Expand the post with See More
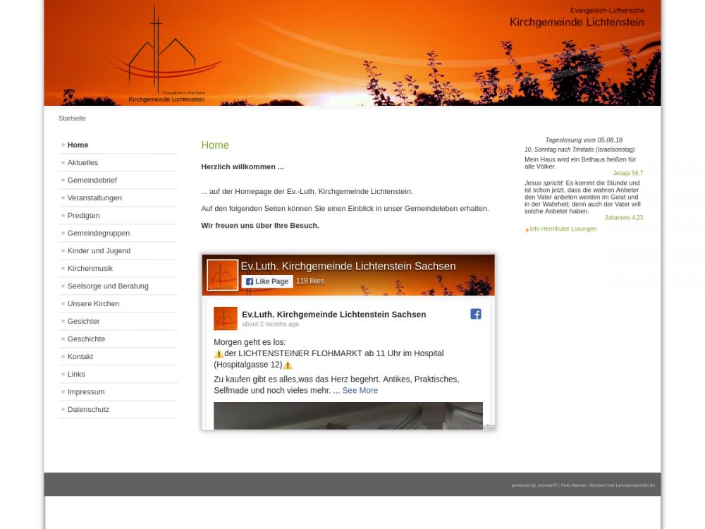Screen dimensions: 705x529 [x=360, y=390]
